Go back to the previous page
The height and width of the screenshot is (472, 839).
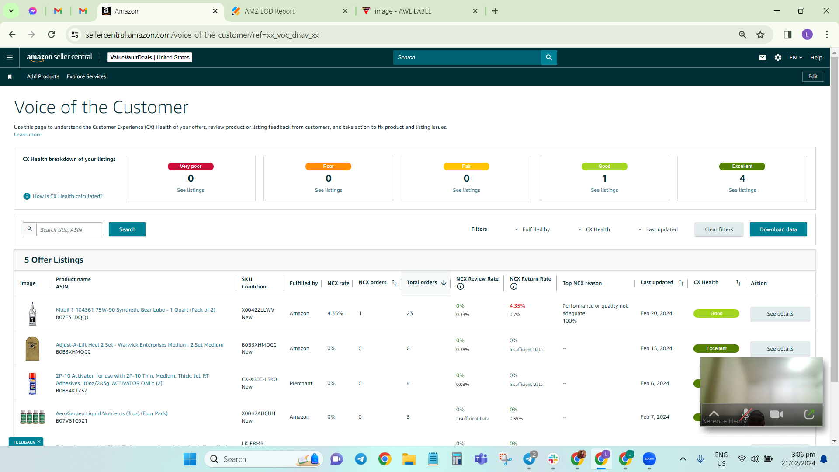point(12,35)
